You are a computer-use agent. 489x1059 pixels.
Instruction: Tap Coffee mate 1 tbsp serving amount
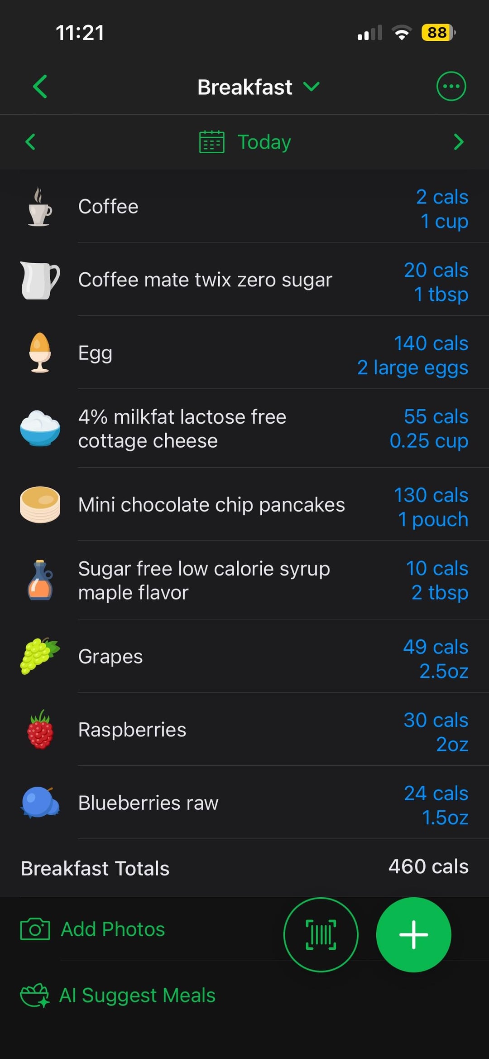pyautogui.click(x=441, y=295)
